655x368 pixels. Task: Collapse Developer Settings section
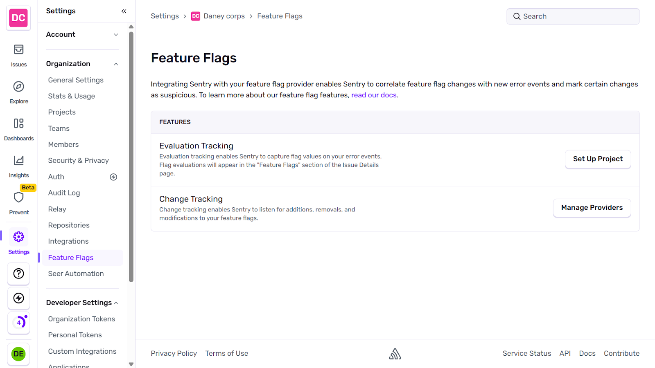(x=116, y=303)
